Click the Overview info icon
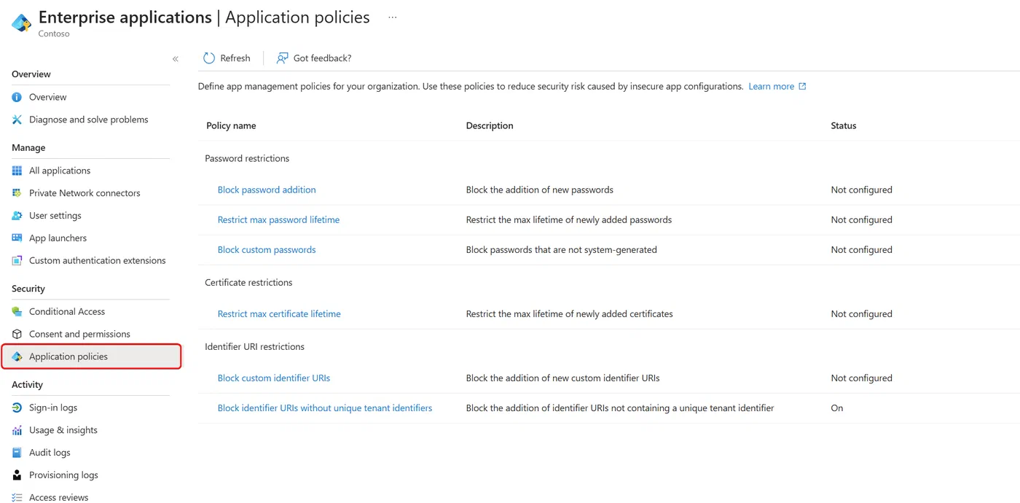 click(x=17, y=97)
